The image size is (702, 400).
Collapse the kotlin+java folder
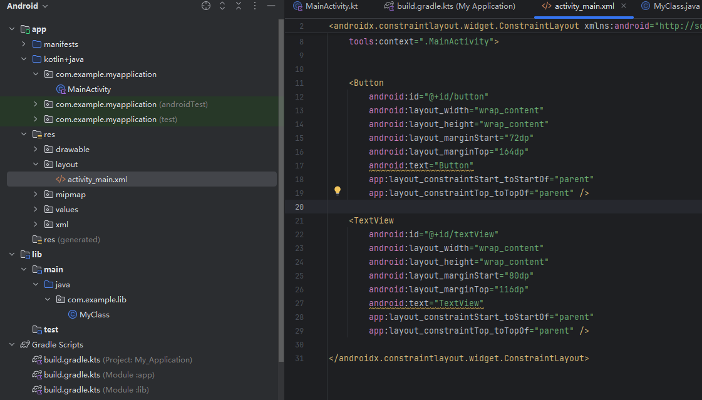point(24,59)
